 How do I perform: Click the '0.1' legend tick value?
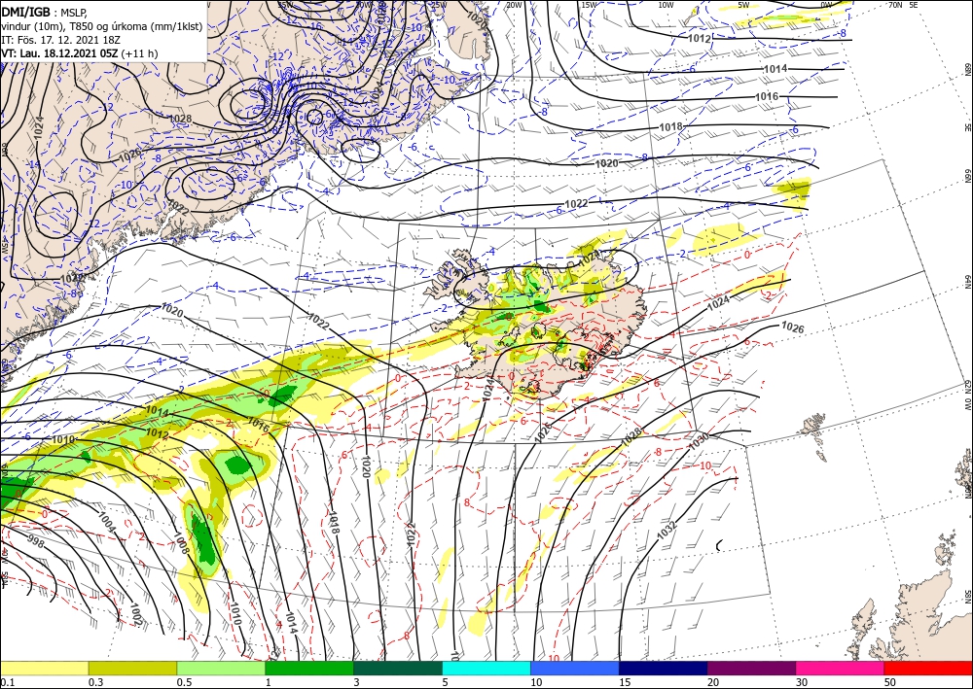tap(6, 682)
